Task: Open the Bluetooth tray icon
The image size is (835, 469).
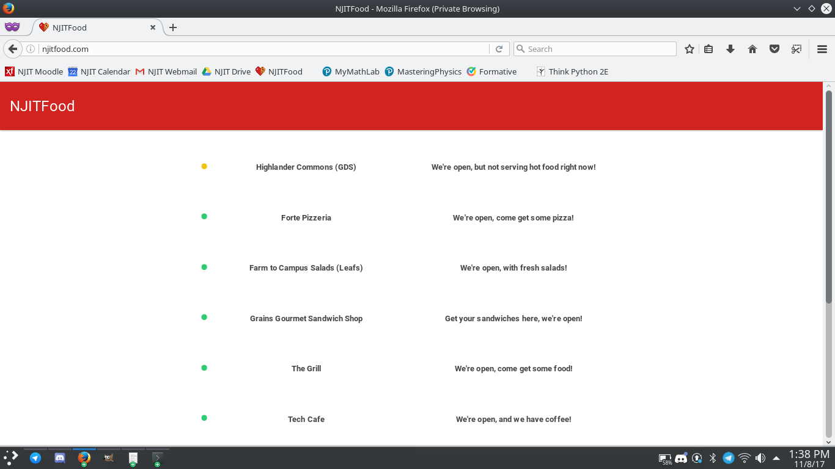Action: [713, 458]
